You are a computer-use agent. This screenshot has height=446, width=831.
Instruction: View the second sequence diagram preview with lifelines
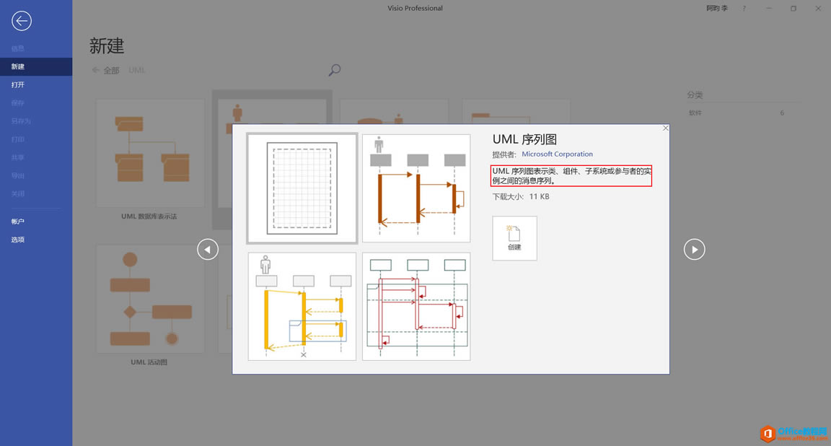pos(416,188)
